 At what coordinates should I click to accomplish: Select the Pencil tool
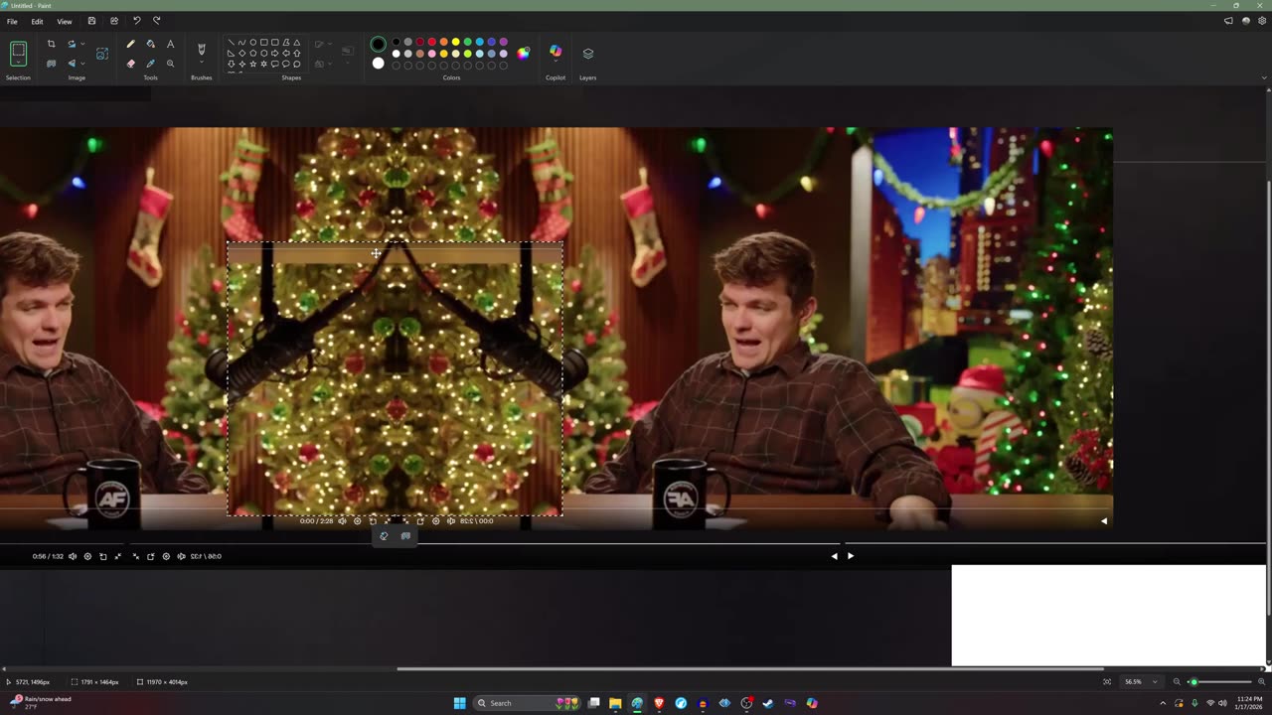coord(130,44)
